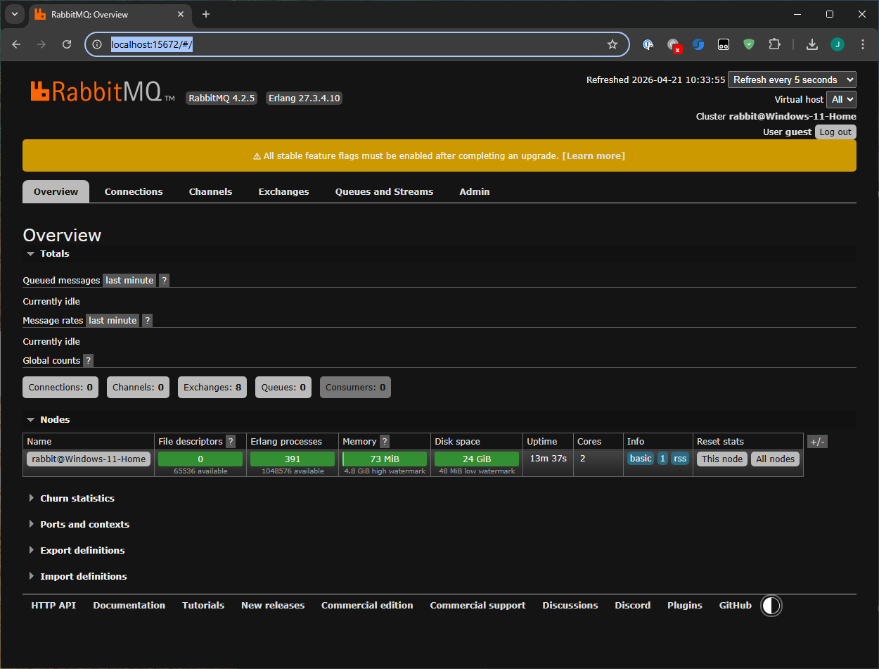879x669 pixels.
Task: Open the tab search dropdown arrow
Action: (x=14, y=14)
